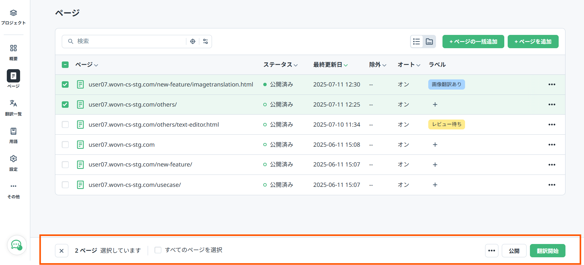Check the text-editor.html page row
Screen dimensions: 584x265
tap(65, 124)
